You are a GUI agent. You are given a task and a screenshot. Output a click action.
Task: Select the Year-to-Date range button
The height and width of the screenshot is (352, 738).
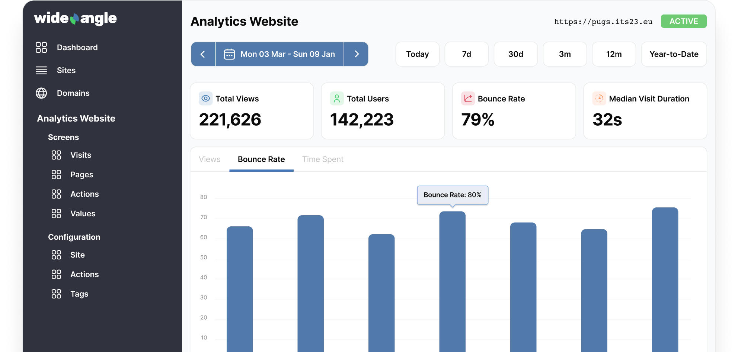pyautogui.click(x=674, y=54)
